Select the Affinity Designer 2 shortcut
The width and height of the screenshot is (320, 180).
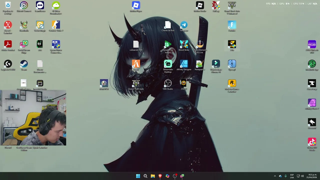click(x=184, y=66)
